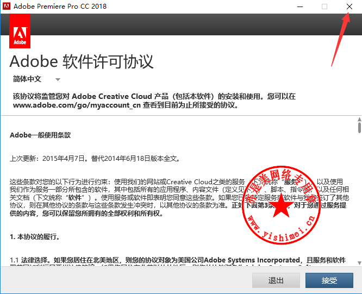Screen dimensions: 362x294
Task: Click the Premiere Pro title bar icon
Action: point(6,6)
